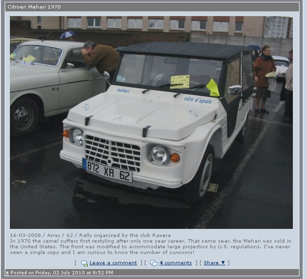Click the # permalink in the posted footer
Image resolution: width=307 pixels, height=279 pixels.
[7, 273]
